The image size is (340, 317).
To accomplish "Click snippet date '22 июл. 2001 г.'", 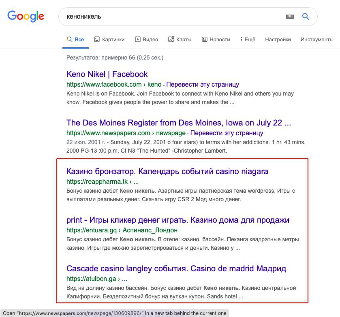I will (x=86, y=142).
